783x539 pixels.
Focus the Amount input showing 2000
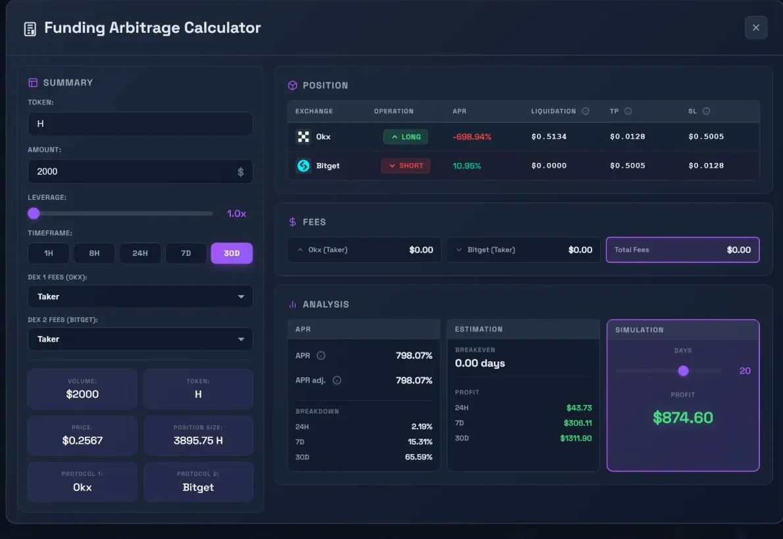[x=140, y=172]
